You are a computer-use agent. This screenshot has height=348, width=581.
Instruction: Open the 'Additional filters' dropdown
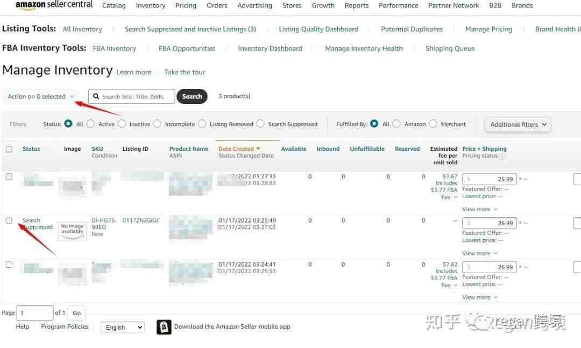click(x=518, y=124)
